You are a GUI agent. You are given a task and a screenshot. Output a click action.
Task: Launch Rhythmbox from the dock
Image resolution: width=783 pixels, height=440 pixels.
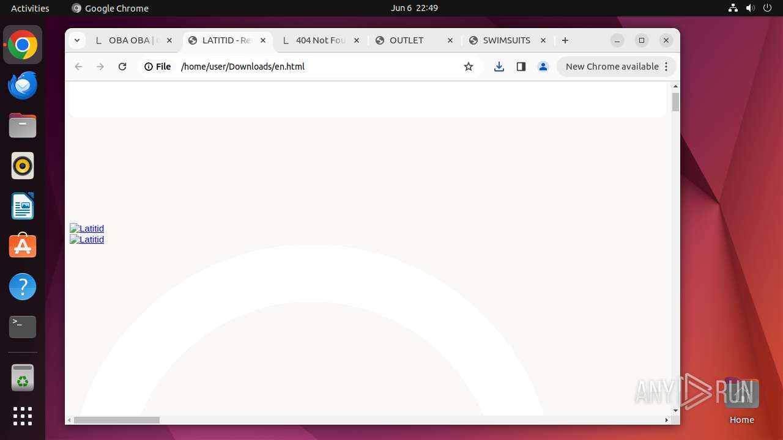click(x=23, y=166)
